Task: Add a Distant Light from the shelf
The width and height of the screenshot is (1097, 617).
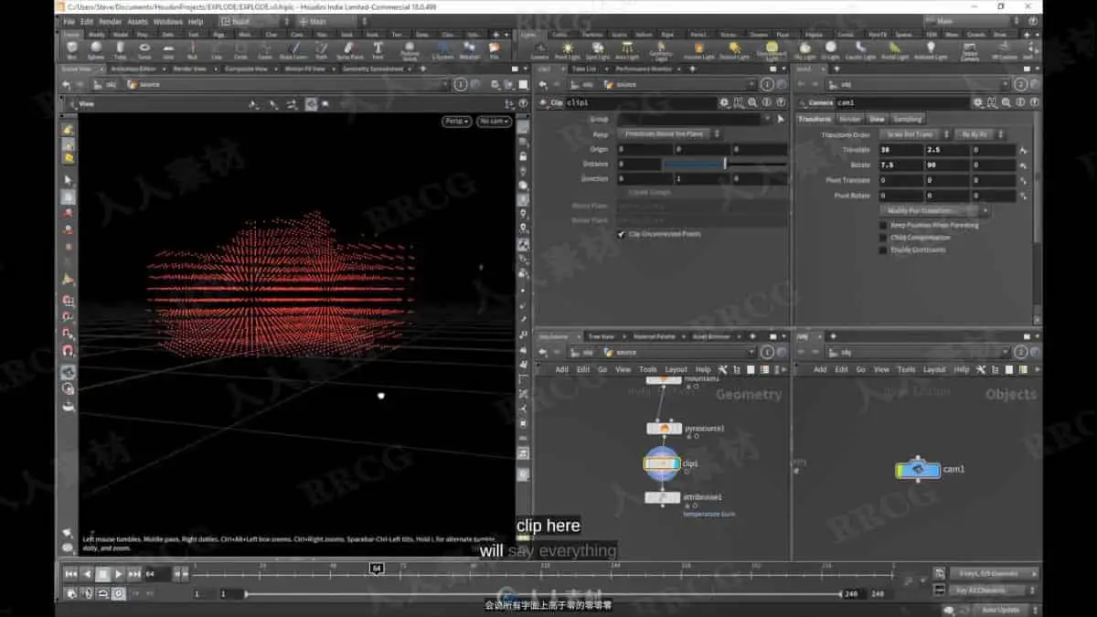Action: tap(734, 49)
